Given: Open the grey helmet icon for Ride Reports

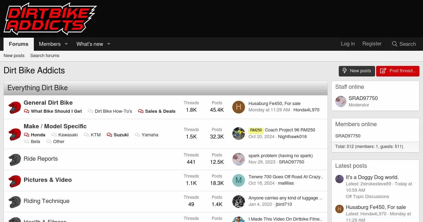Looking at the screenshot, I should click(x=15, y=160).
